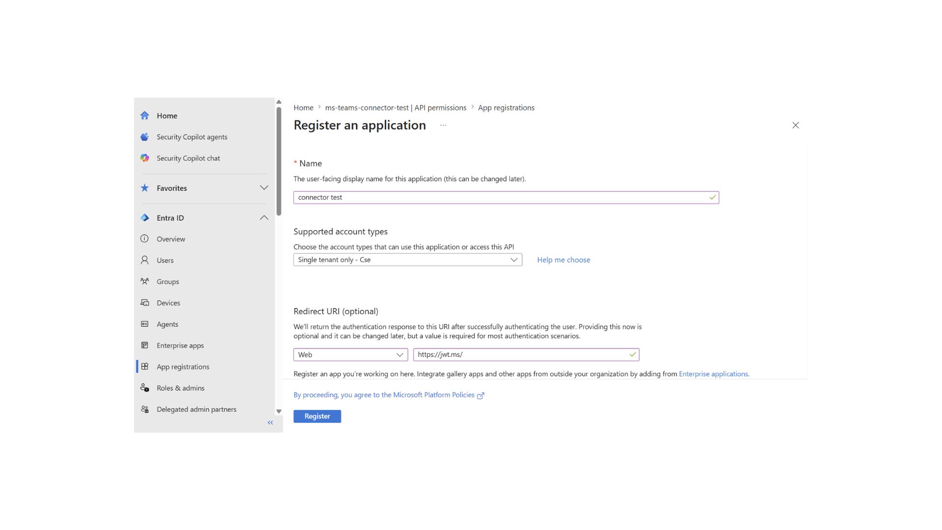Click the Roles & admins icon
The image size is (942, 530).
click(144, 388)
